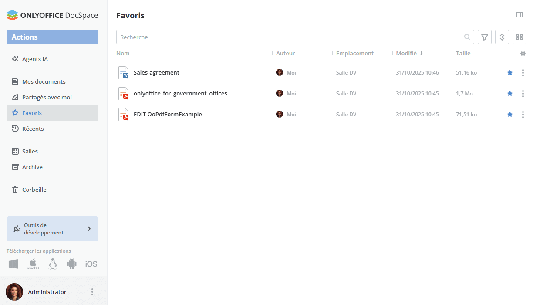Click the Android app download icon
This screenshot has width=533, height=305.
(72, 264)
